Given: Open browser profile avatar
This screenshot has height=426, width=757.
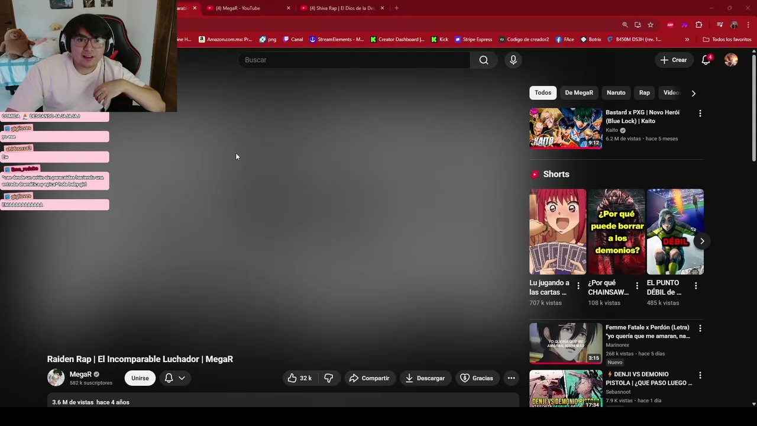Looking at the screenshot, I should (734, 25).
